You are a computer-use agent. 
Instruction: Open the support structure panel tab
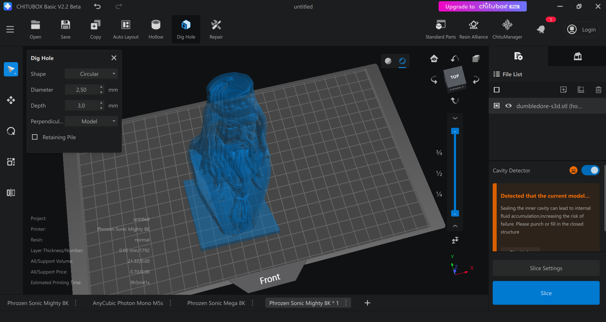(x=577, y=56)
